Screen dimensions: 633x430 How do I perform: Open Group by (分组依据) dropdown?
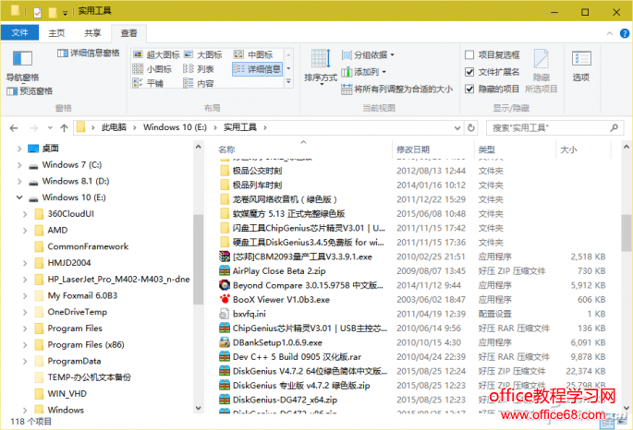coord(368,54)
